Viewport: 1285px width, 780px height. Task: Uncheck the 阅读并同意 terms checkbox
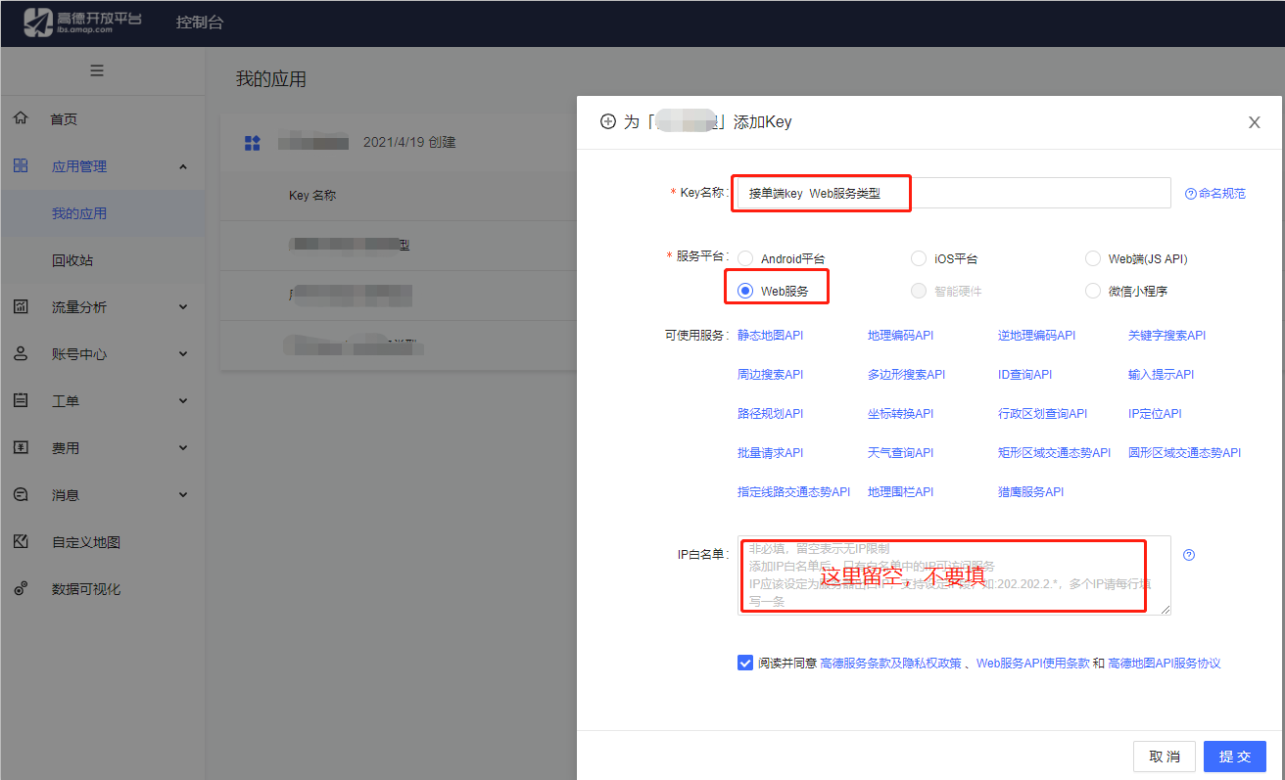[x=745, y=663]
